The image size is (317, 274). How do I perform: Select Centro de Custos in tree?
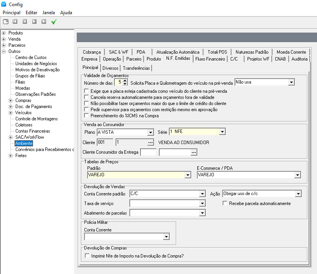tap(31, 57)
